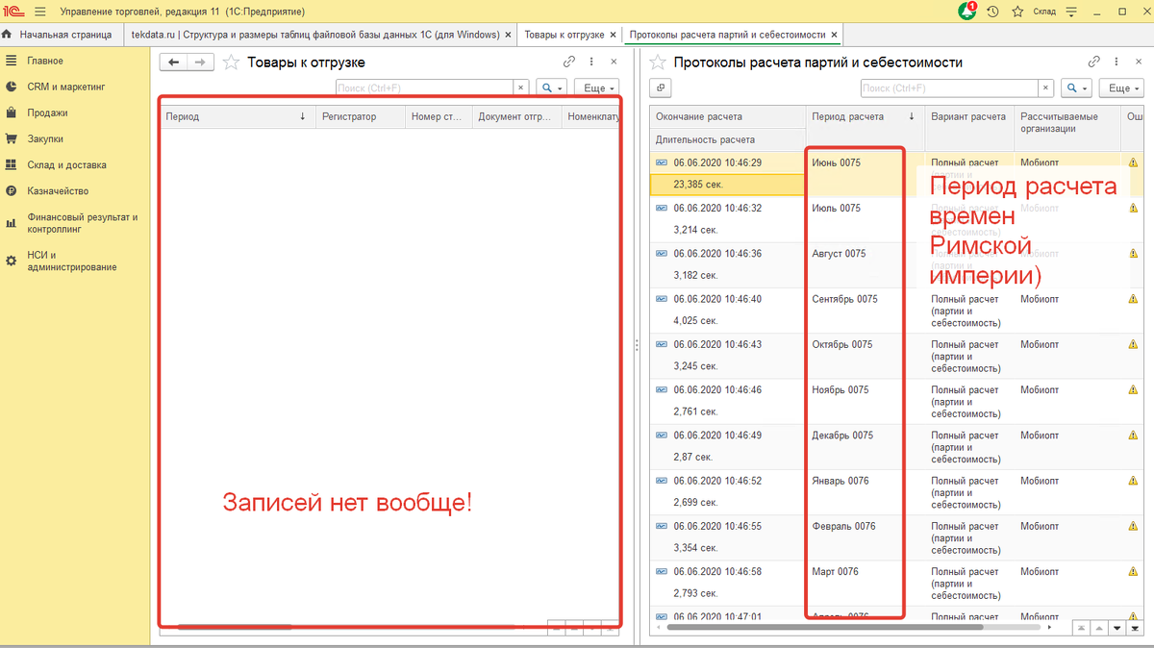Select the 06.06.2020 10:46:58 cell
The width and height of the screenshot is (1154, 648).
pos(728,572)
